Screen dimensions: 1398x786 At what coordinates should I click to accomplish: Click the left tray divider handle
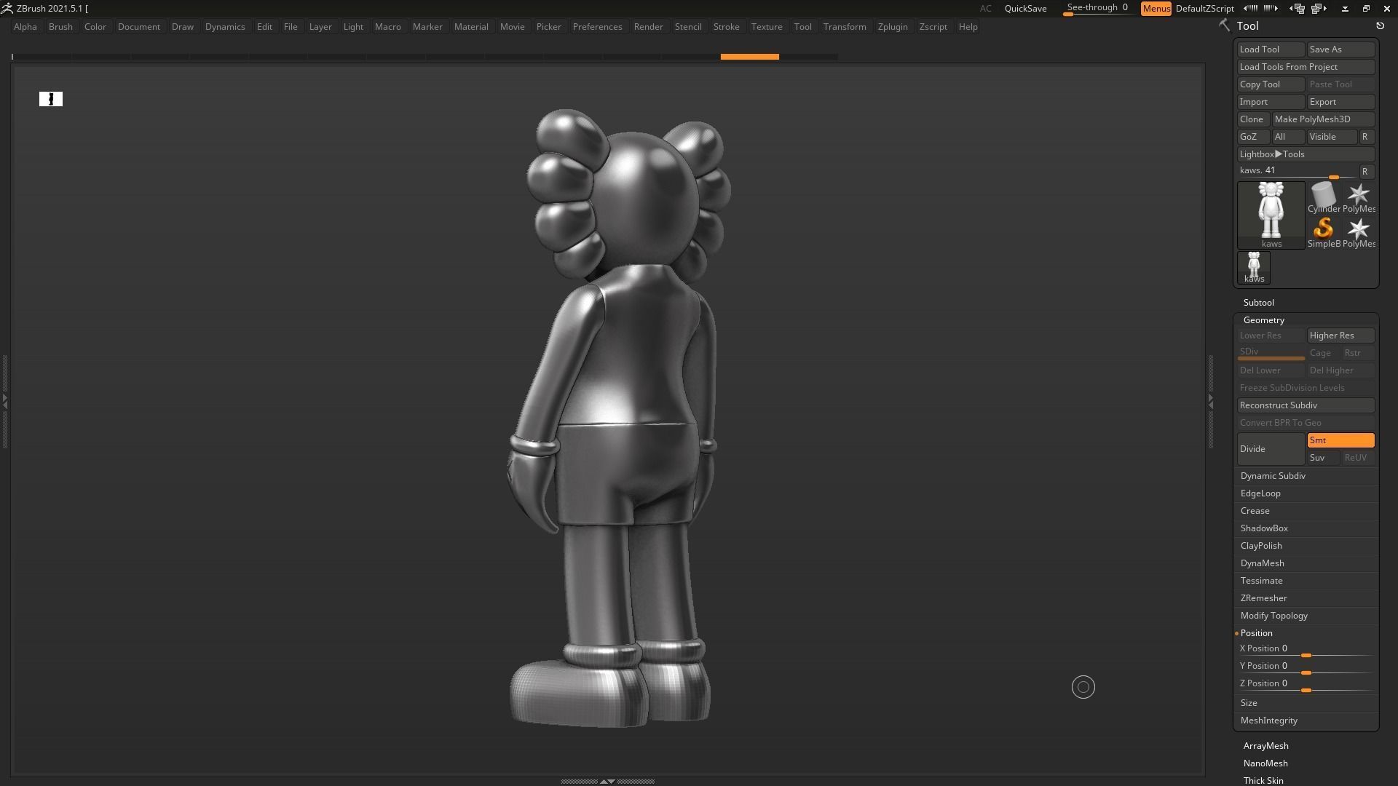[x=4, y=401]
